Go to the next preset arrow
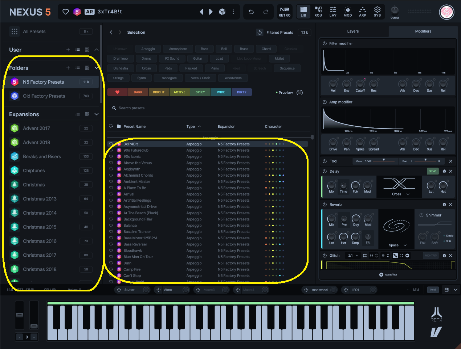461x349 pixels. (x=211, y=12)
